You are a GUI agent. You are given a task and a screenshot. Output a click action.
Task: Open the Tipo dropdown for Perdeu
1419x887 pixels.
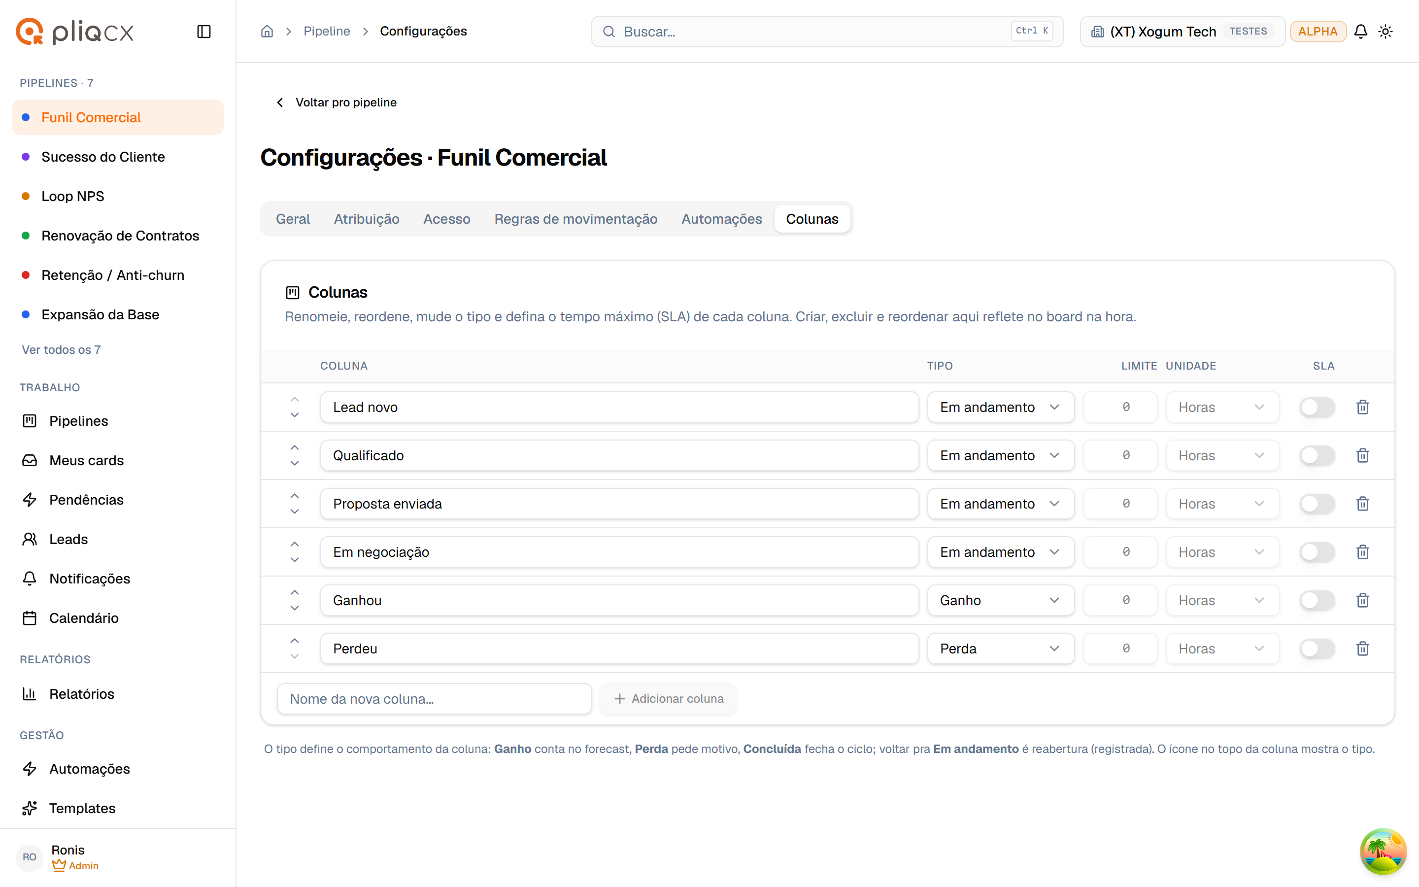tap(1000, 649)
